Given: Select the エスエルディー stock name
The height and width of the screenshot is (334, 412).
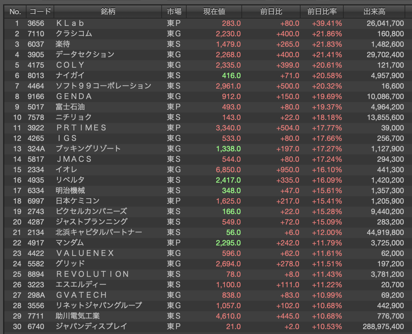Looking at the screenshot, I should click(x=81, y=285).
